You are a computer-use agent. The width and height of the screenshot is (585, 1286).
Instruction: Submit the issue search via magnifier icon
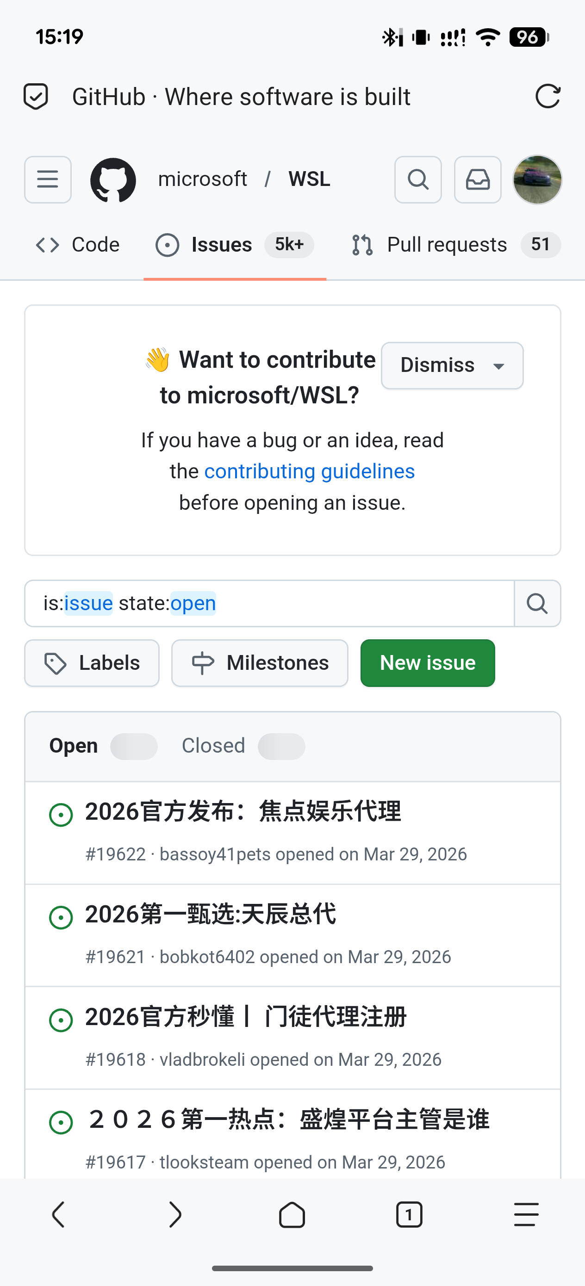point(537,604)
